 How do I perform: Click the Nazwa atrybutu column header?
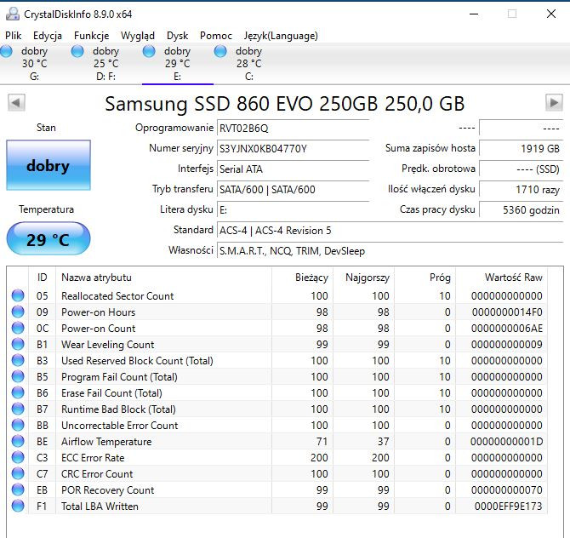pos(163,278)
